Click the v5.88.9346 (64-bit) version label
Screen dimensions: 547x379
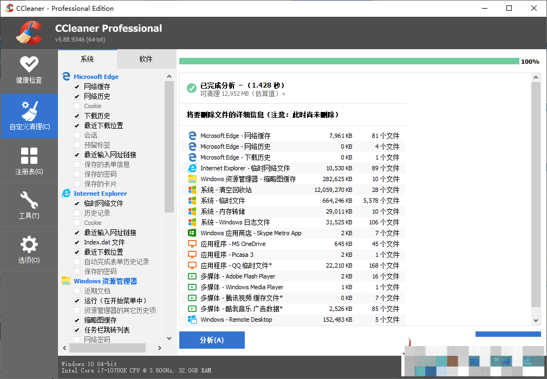point(80,39)
